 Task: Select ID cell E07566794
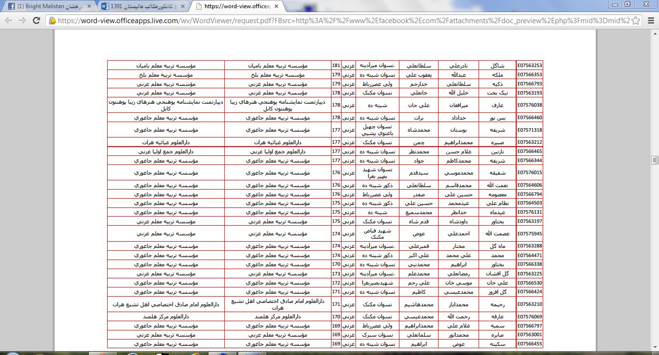point(529,194)
